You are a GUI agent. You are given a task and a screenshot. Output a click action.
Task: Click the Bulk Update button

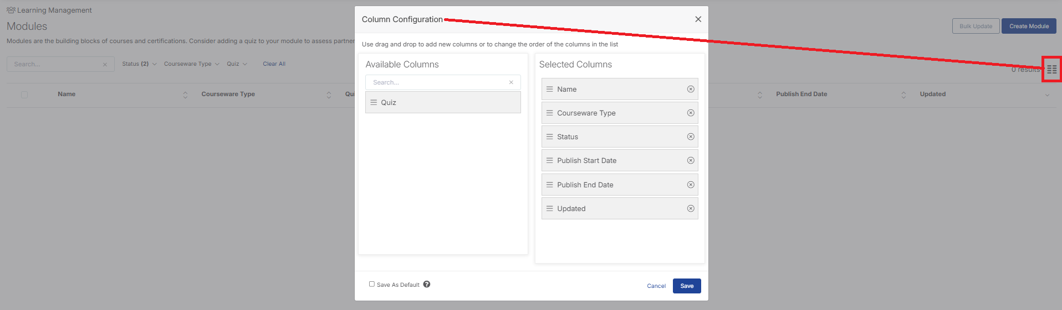point(976,26)
